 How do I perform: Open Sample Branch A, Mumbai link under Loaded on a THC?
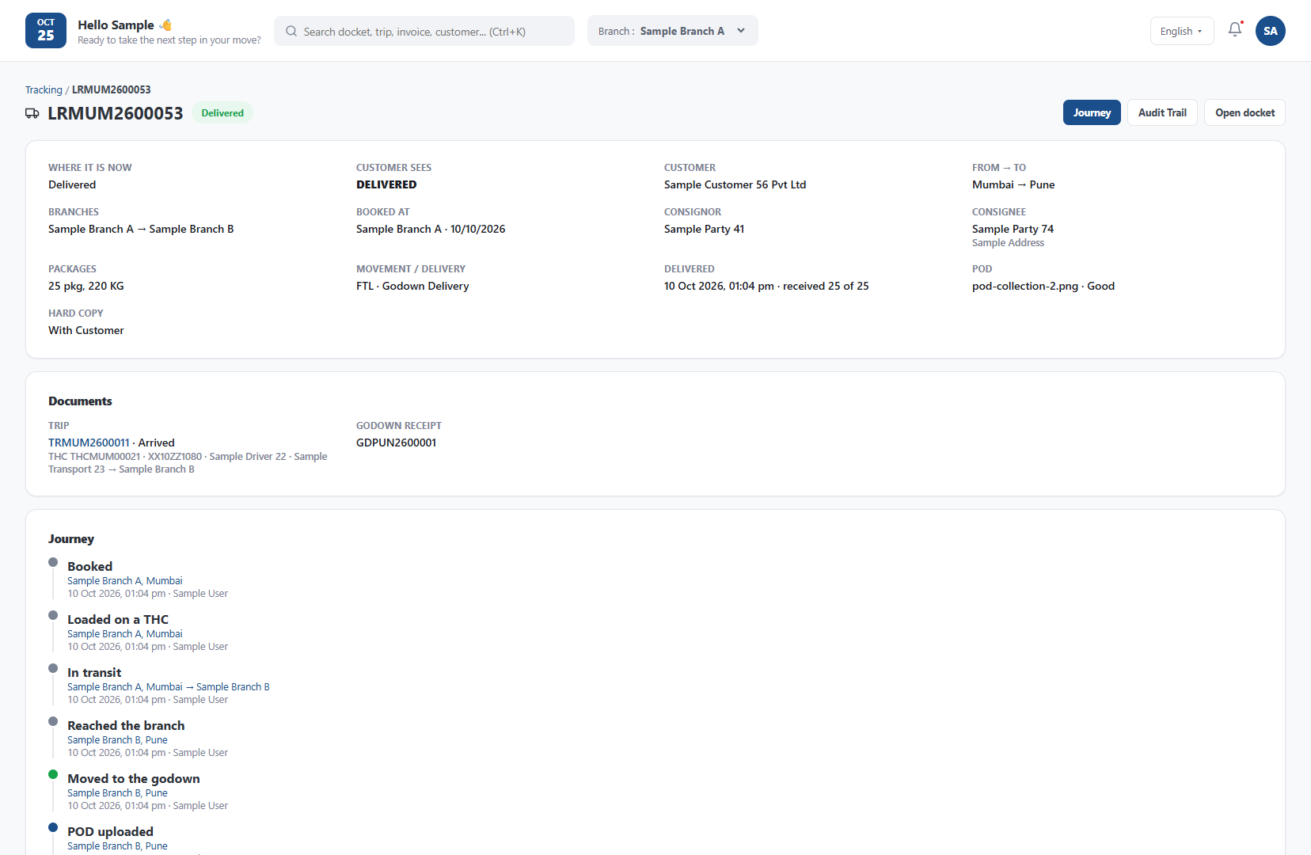[x=125, y=633]
